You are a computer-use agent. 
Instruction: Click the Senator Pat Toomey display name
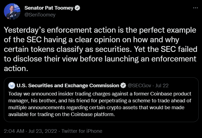click(x=49, y=8)
